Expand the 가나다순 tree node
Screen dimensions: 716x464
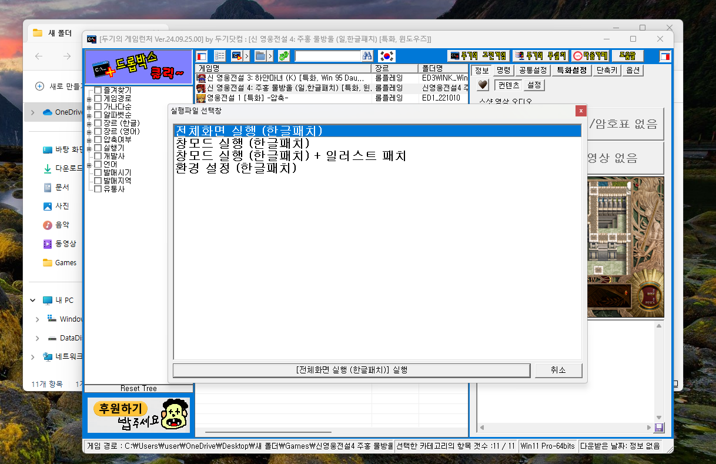[89, 107]
